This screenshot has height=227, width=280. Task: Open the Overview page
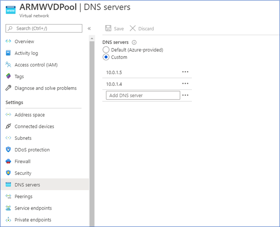click(24, 42)
